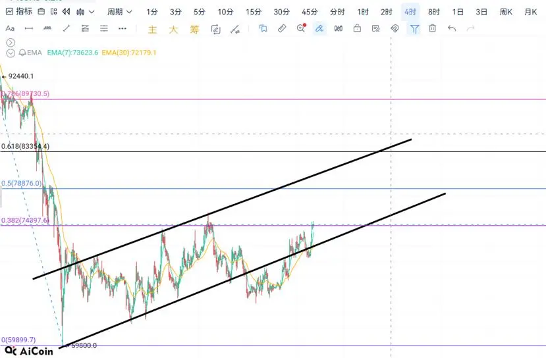Toggle the highlighted filter funnel icon
Viewport: 546px width, 358px height.
414,28
